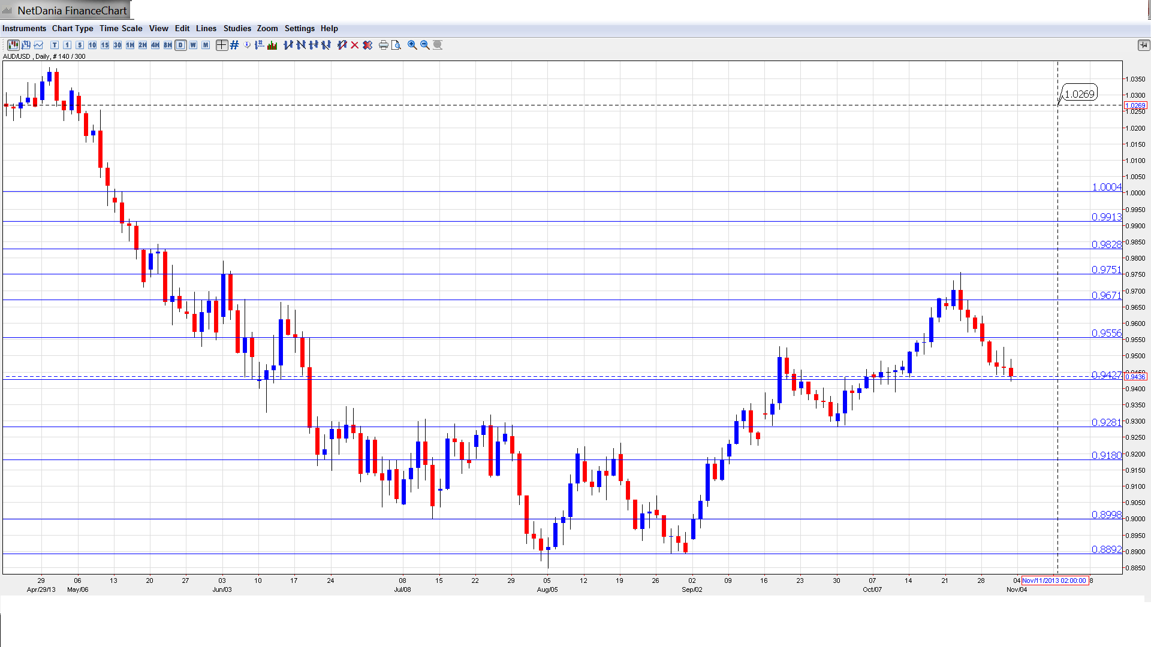Click the printer icon

(384, 45)
